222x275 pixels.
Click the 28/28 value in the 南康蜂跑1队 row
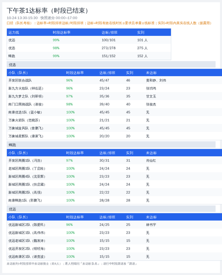(104, 200)
